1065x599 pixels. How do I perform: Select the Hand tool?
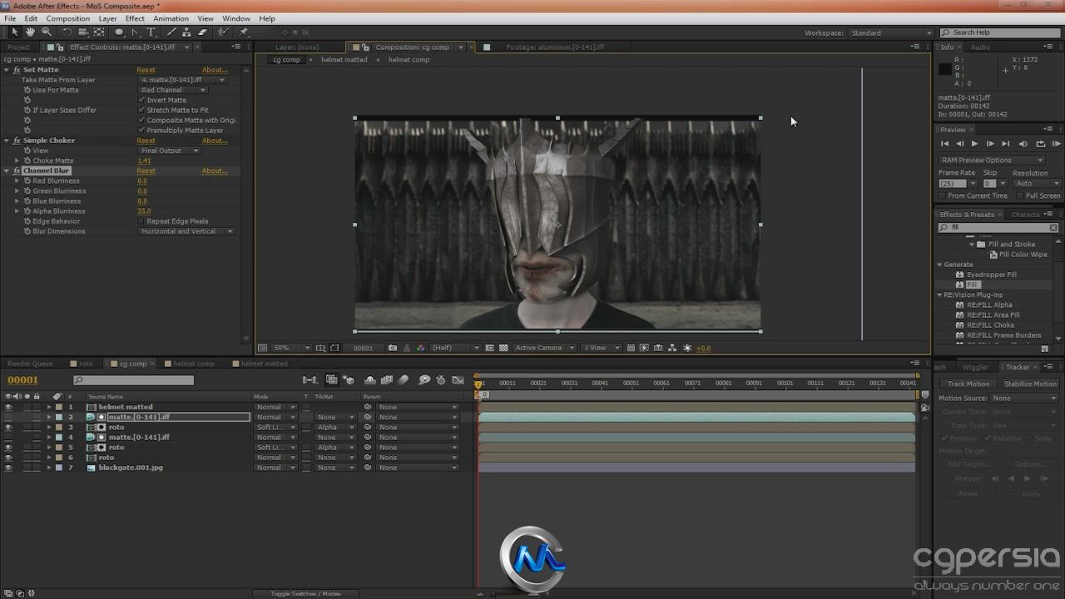30,32
